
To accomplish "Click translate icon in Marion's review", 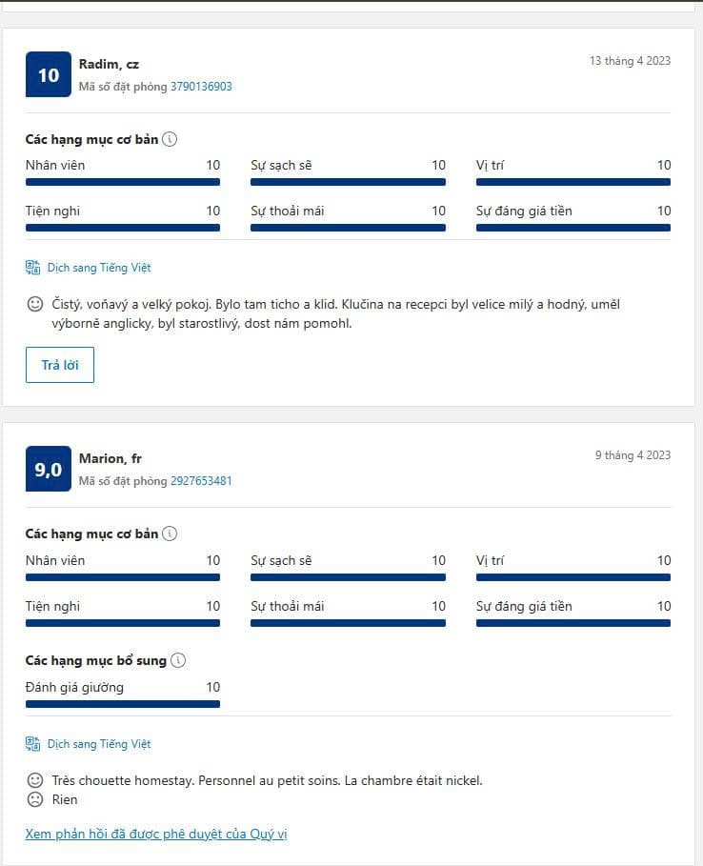I will (x=33, y=744).
